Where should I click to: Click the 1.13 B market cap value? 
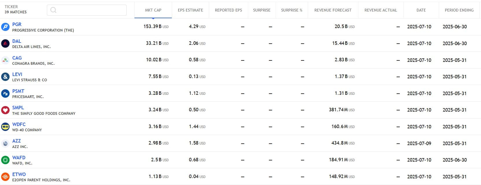(x=159, y=177)
